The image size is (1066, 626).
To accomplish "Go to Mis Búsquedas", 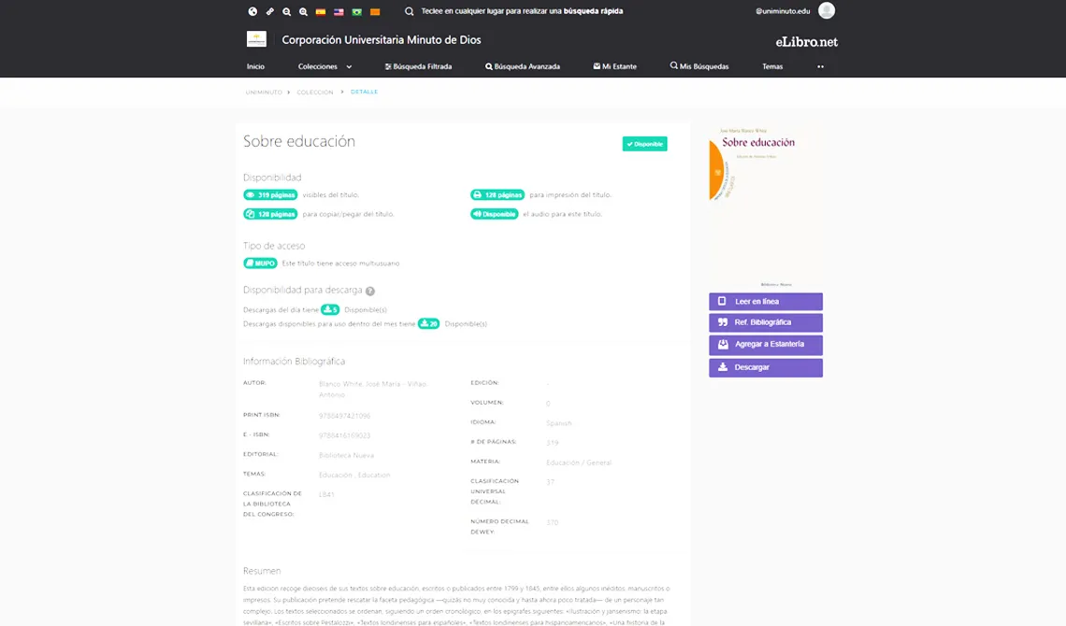I will 699,66.
